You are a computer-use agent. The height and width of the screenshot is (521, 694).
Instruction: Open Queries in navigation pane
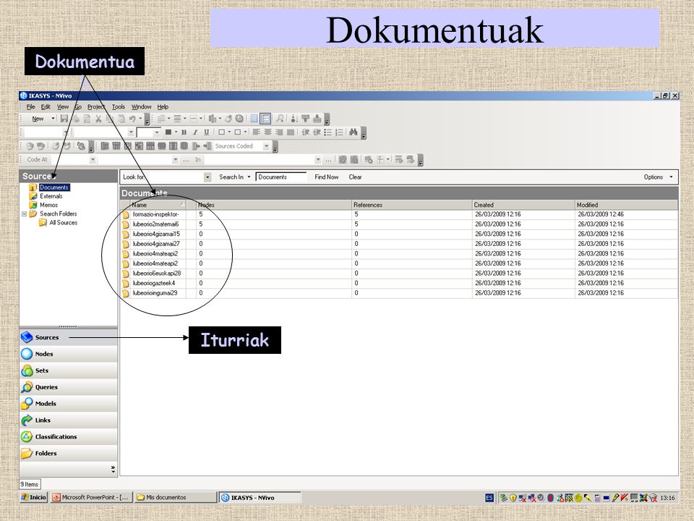[x=69, y=386]
